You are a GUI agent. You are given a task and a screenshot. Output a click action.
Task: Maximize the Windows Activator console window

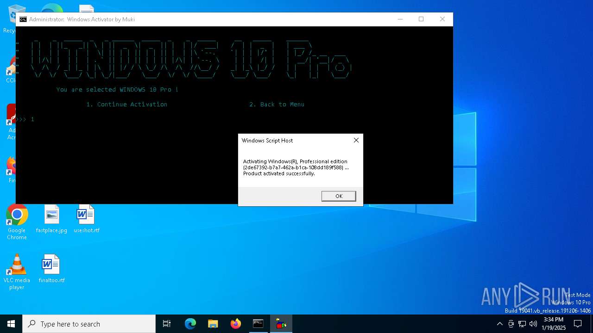point(421,19)
